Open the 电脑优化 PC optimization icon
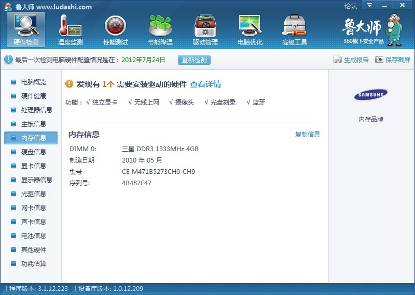Screen dimensions: 415x295 250,26
